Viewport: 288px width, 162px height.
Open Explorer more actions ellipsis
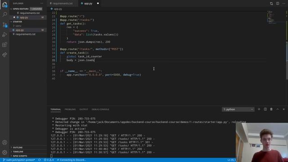click(42, 3)
